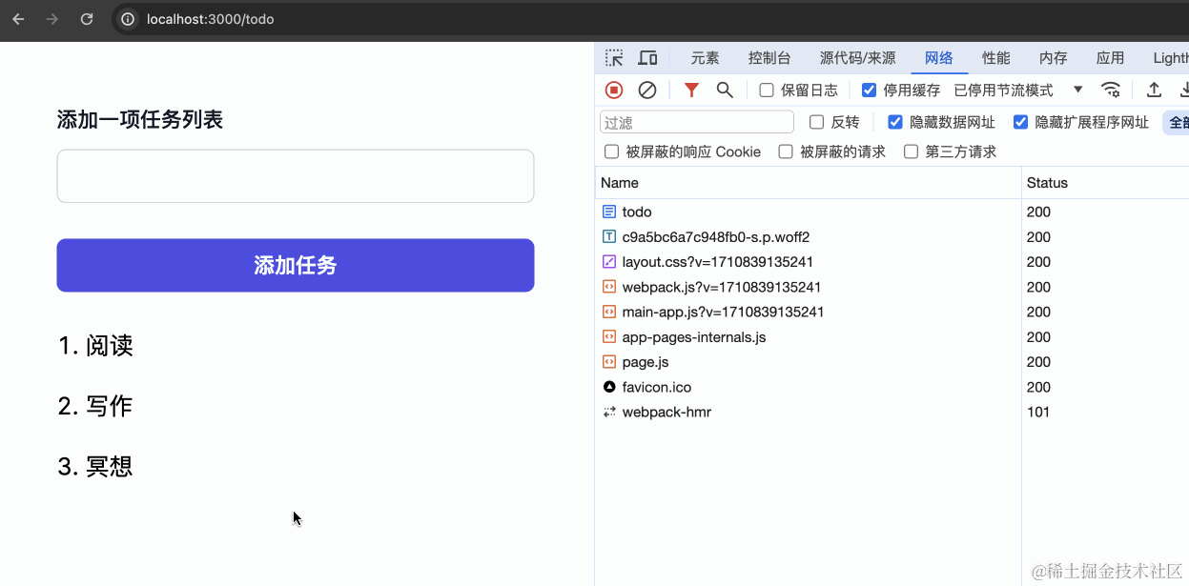Sort by the Name column header

click(x=808, y=183)
